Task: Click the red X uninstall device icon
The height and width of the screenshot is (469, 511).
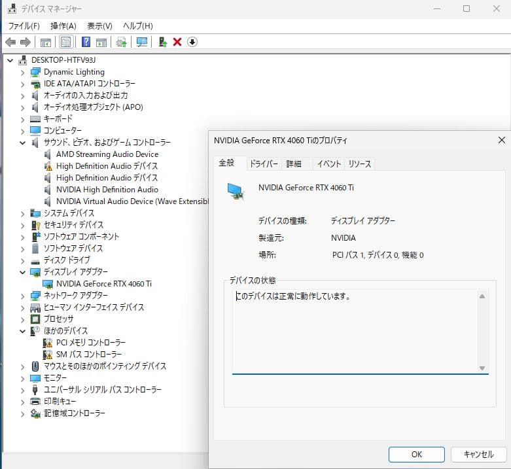Action: (x=177, y=42)
